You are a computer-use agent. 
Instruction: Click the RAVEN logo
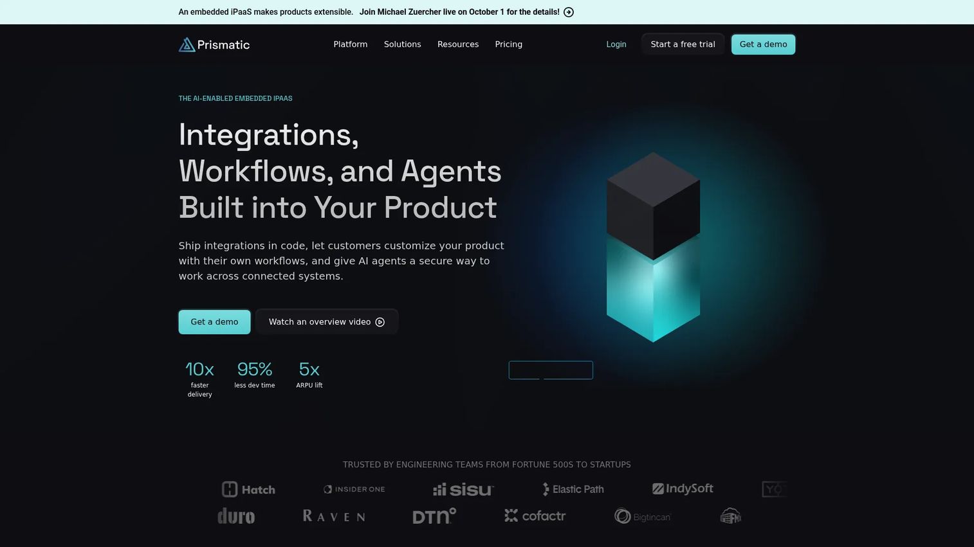[x=334, y=516]
